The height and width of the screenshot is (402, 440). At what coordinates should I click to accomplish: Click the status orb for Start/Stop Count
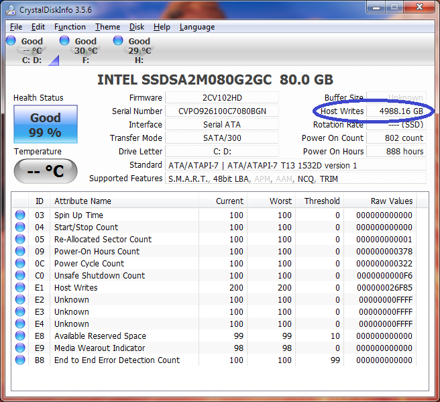[x=20, y=227]
